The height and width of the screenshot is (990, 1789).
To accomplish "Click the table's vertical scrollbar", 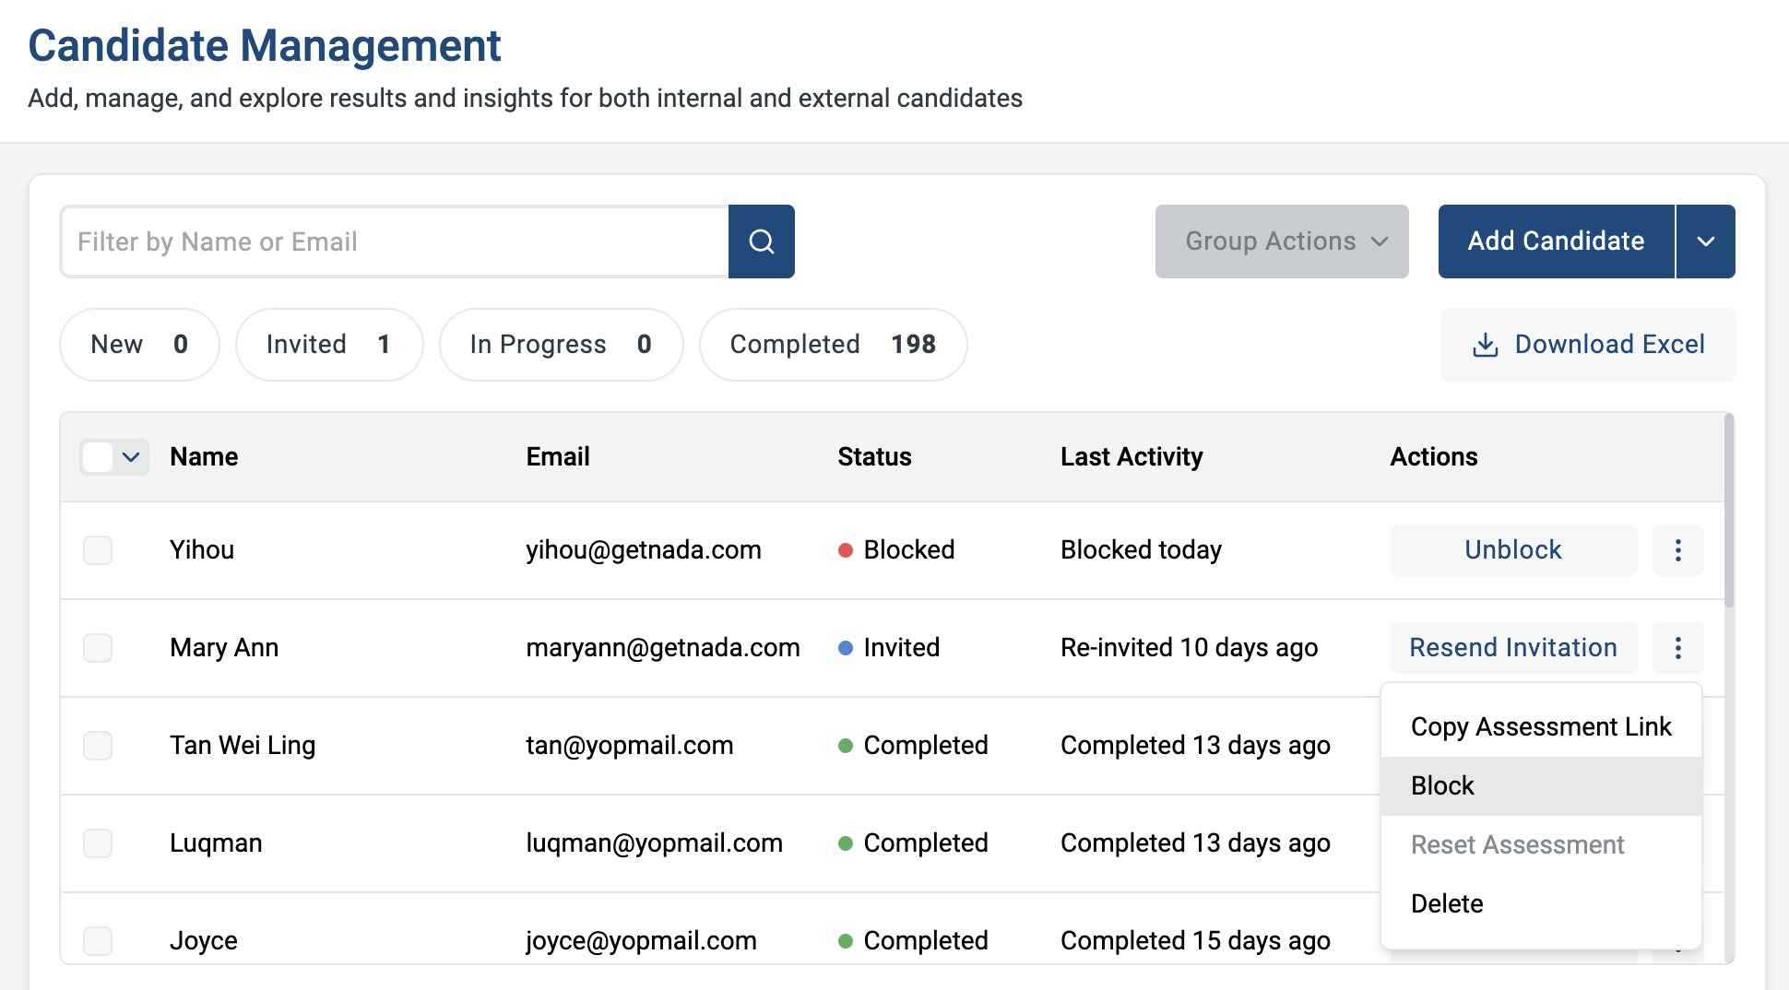I will [1728, 512].
